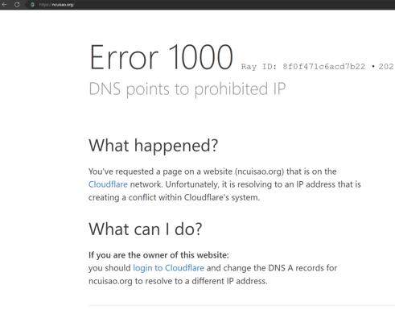The image size is (395, 322).
Task: Click the DNS points to prohibited IP subtitle
Action: pyautogui.click(x=187, y=89)
